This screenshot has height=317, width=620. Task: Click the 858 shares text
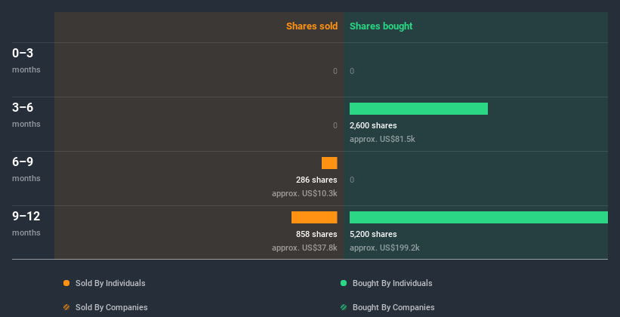click(x=316, y=235)
